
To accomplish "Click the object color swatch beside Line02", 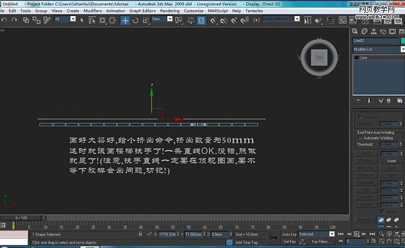I will (x=403, y=41).
